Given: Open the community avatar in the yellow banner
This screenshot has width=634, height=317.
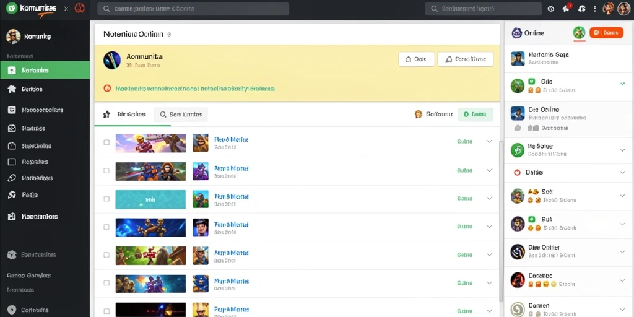Looking at the screenshot, I should click(x=112, y=60).
